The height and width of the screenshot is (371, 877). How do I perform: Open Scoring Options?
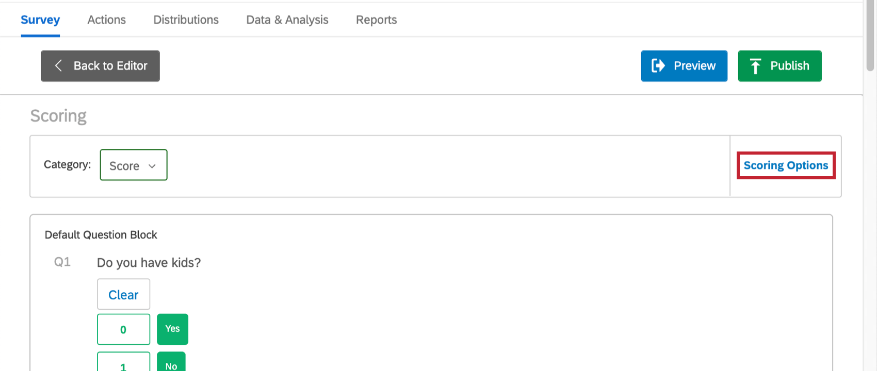pos(785,165)
